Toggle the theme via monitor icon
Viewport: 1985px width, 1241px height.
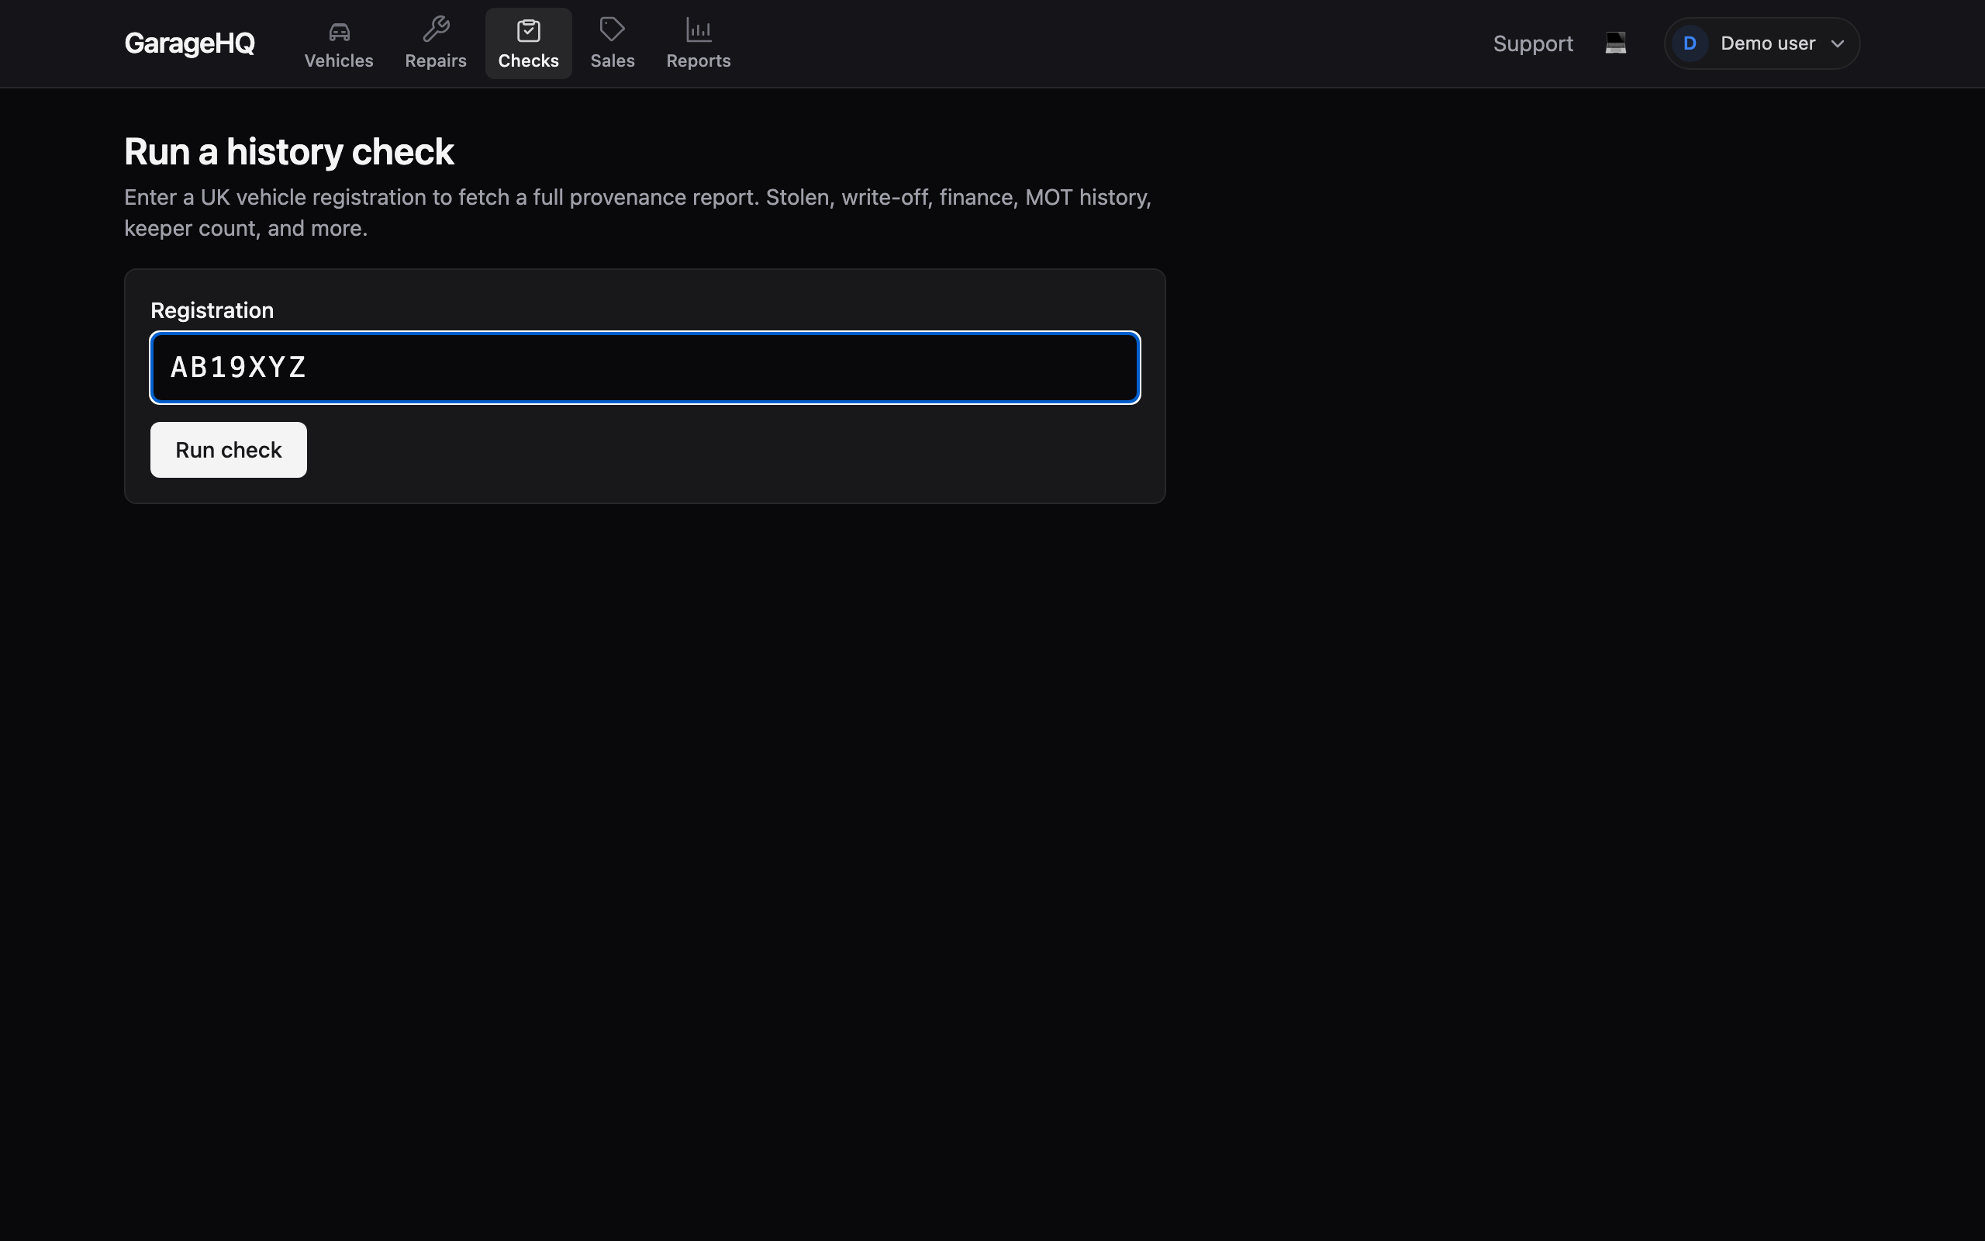coord(1615,43)
